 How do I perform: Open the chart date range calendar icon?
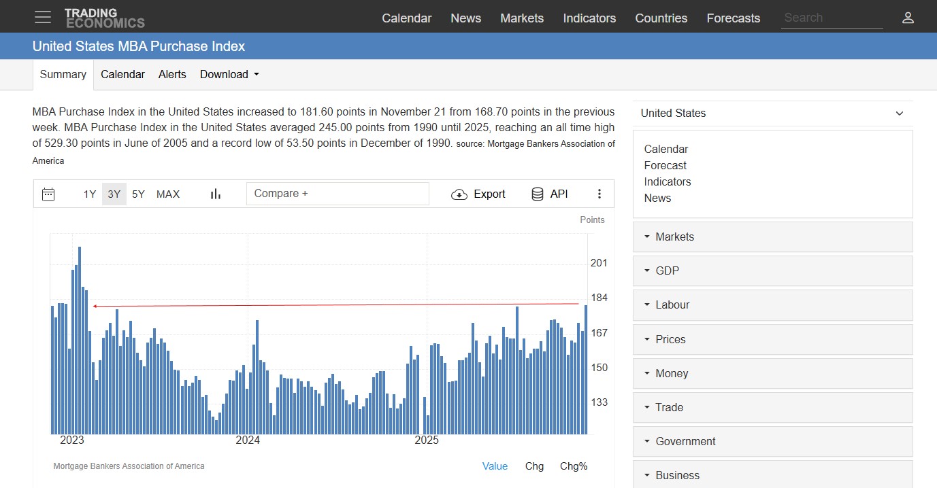point(48,194)
